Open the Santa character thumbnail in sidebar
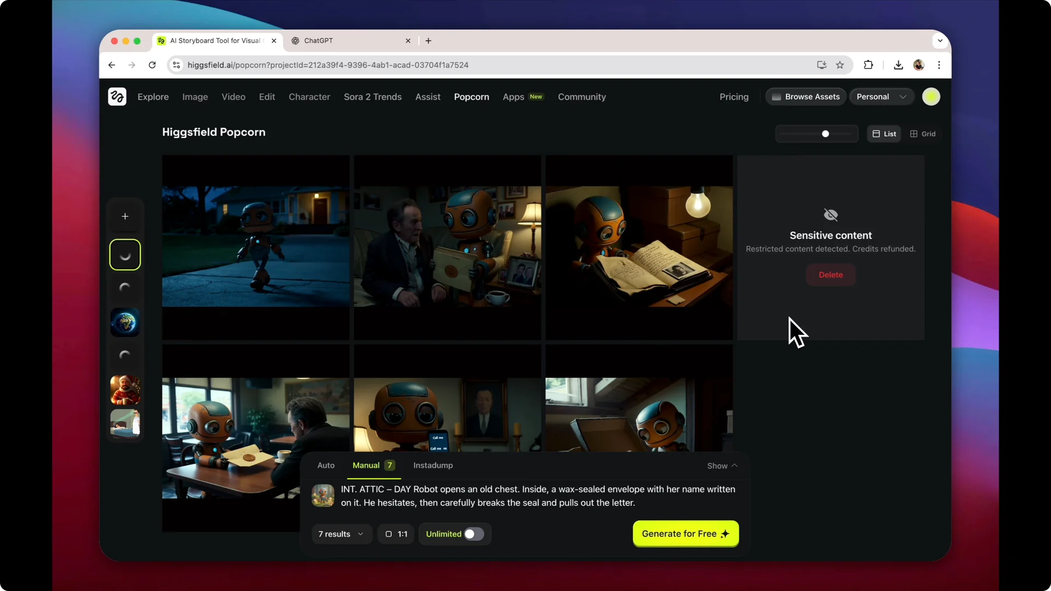The image size is (1051, 591). 125,390
